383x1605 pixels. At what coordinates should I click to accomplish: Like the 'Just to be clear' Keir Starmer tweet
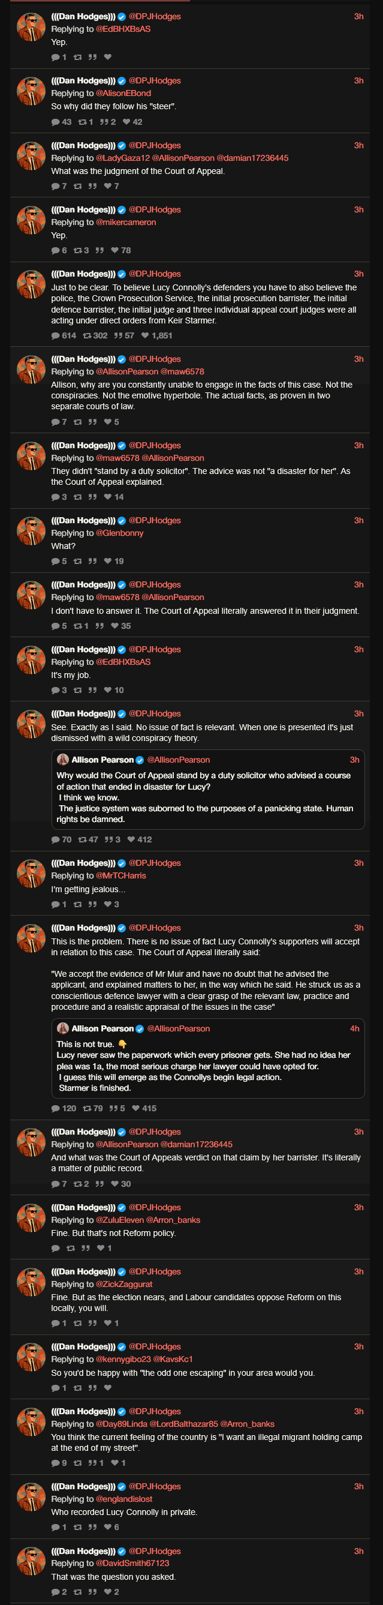(x=145, y=336)
